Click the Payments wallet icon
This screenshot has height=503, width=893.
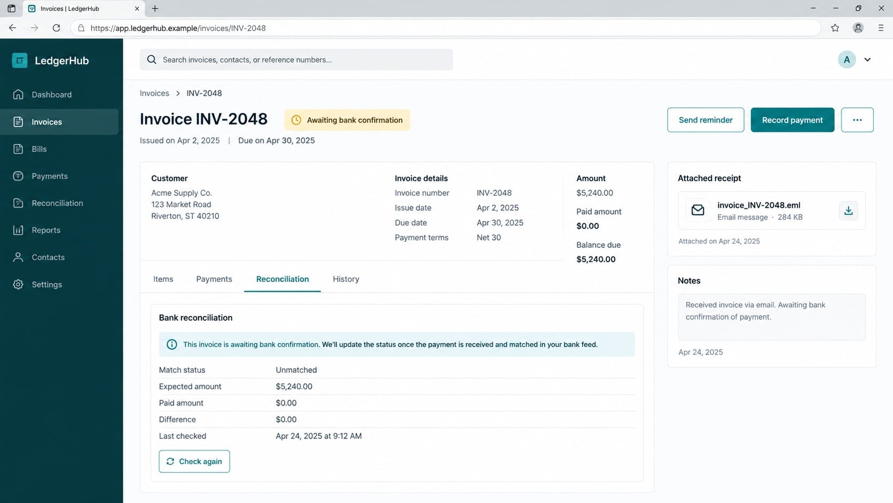[x=18, y=176]
